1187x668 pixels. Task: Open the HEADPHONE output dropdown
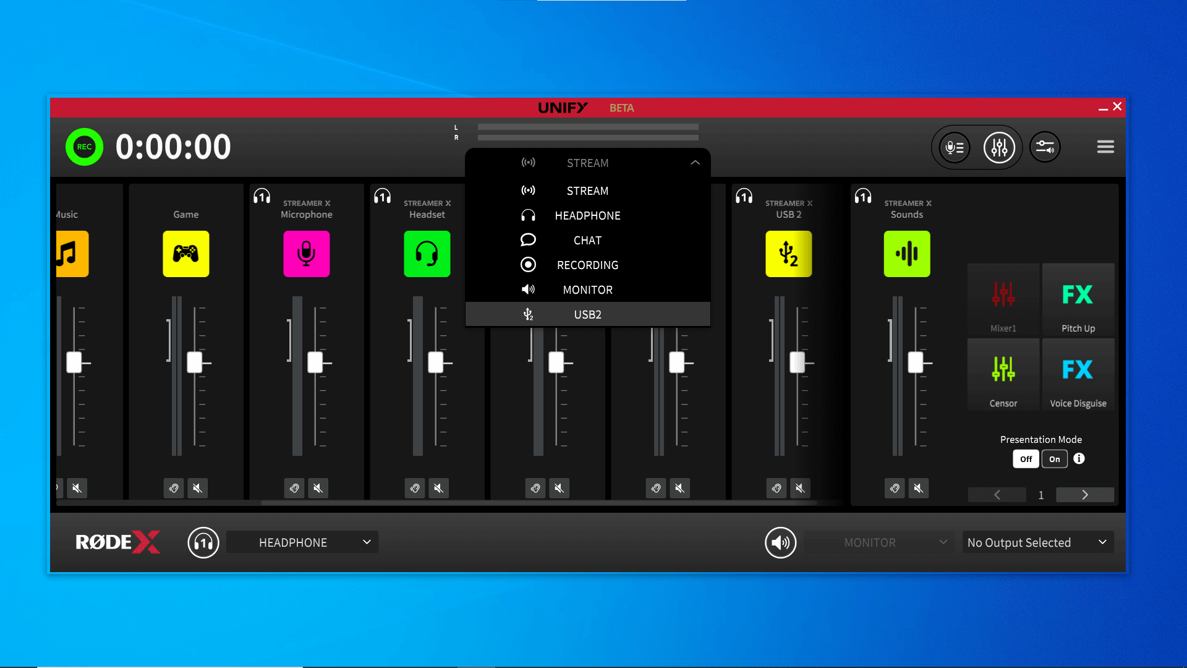pyautogui.click(x=302, y=542)
